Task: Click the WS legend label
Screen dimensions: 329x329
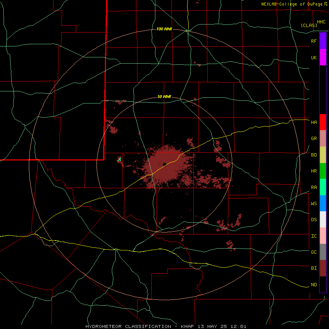Action: coord(314,204)
